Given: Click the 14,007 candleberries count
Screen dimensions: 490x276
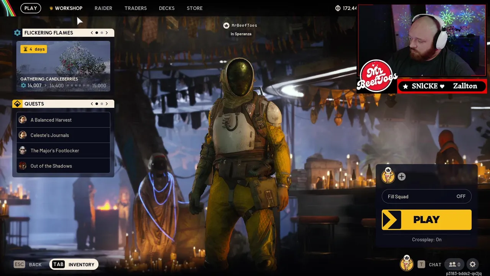Looking at the screenshot, I should [x=34, y=85].
